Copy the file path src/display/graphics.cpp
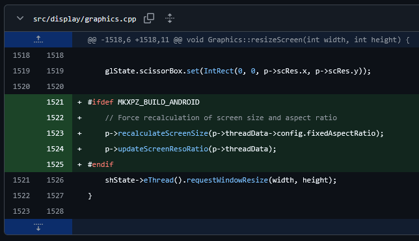Viewport: 419px width, 241px height. [149, 18]
